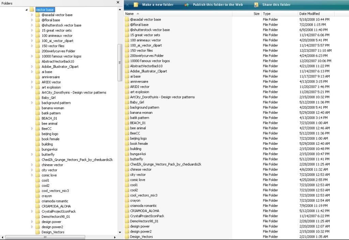This screenshot has height=240, width=349.
Task: Click Make a new folder link
Action: (158, 5)
